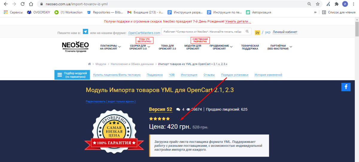Click the Цена: 420 грн. price text
Viewport: 359px width, 162px height.
pyautogui.click(x=170, y=127)
